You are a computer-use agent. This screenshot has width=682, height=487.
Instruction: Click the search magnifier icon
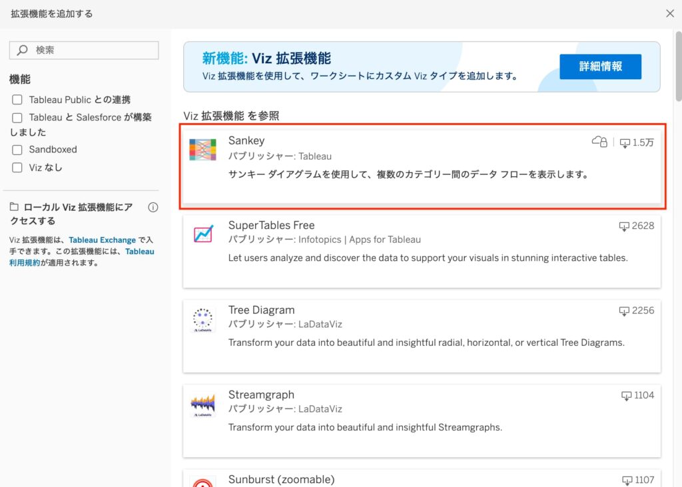click(x=23, y=50)
